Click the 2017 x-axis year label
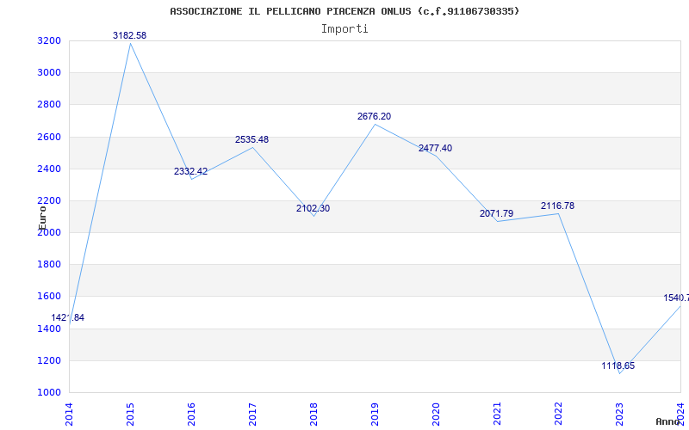 pos(252,415)
